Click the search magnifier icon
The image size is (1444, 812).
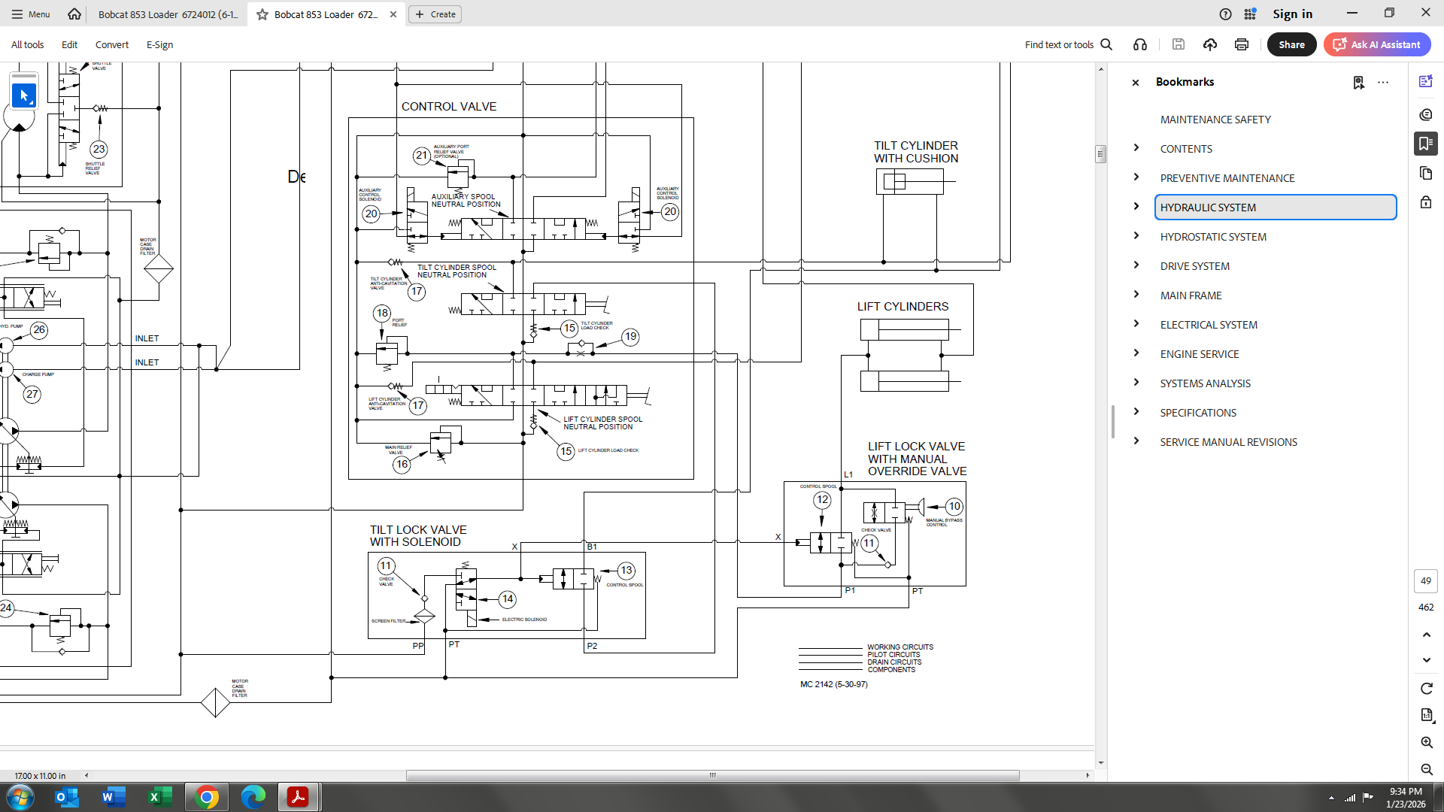click(x=1106, y=45)
